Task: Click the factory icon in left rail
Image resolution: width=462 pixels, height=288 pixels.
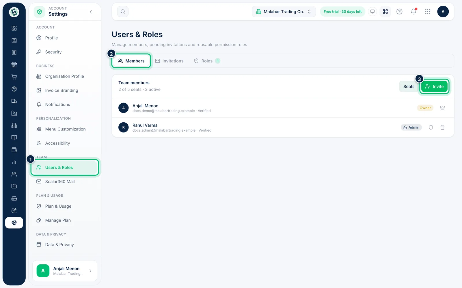Action: click(14, 113)
